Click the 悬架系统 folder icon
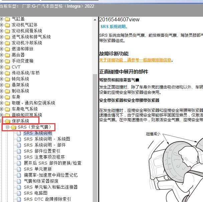The image size is (203, 202). click(x=7, y=85)
